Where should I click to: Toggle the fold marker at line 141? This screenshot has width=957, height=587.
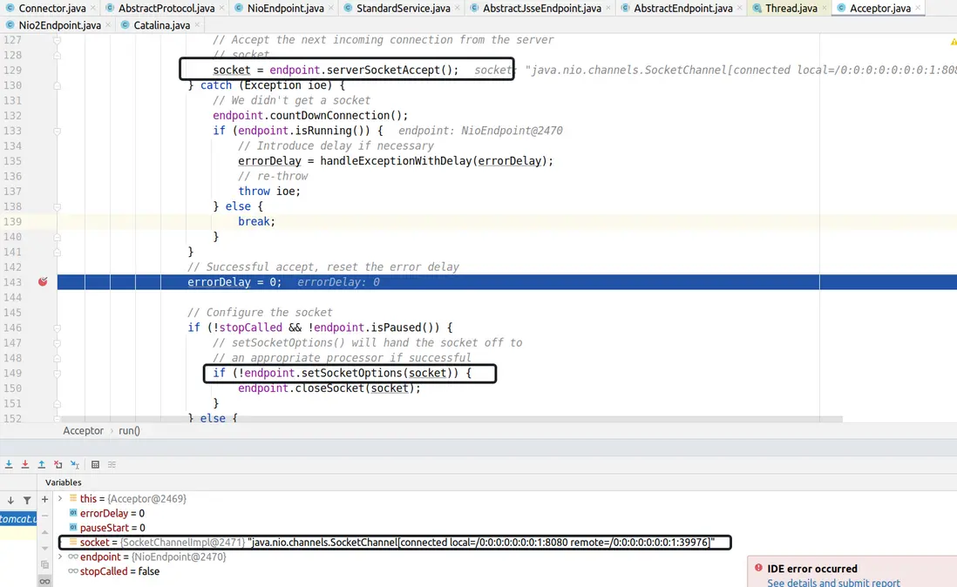coord(57,252)
